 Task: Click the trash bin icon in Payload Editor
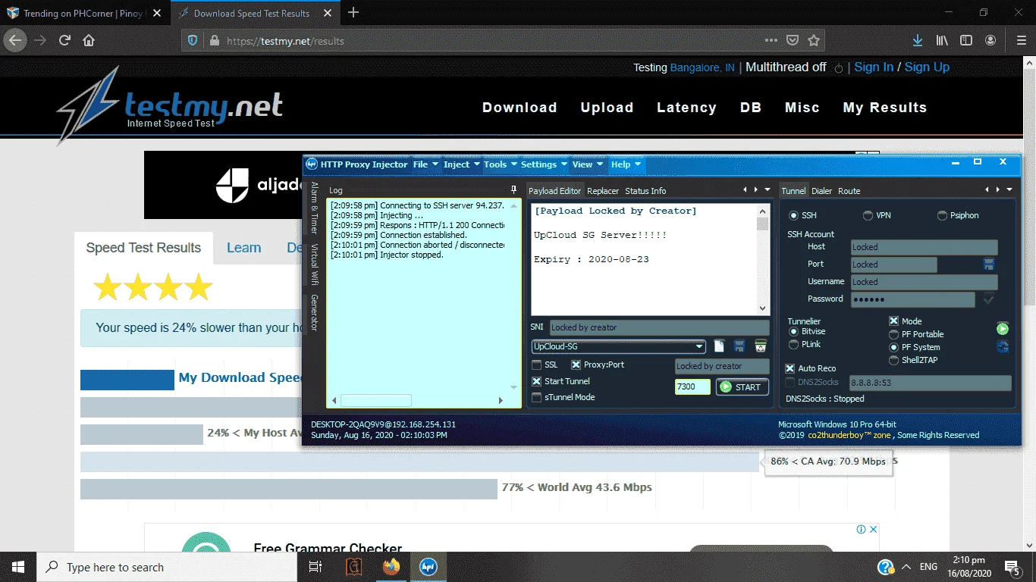point(760,346)
